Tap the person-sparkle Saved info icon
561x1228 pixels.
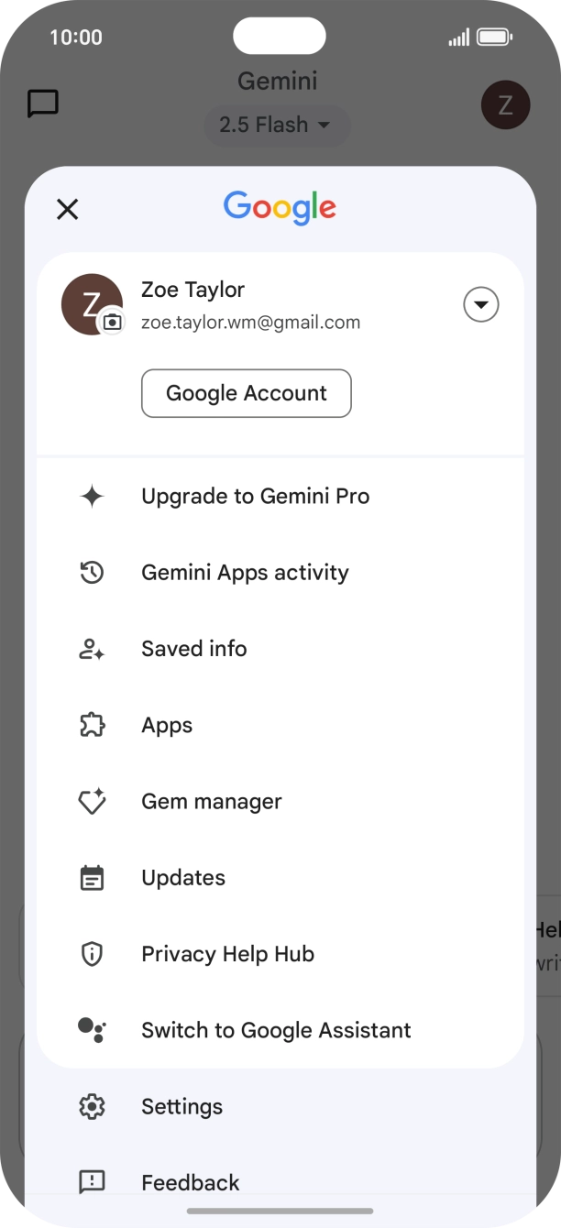(x=92, y=649)
